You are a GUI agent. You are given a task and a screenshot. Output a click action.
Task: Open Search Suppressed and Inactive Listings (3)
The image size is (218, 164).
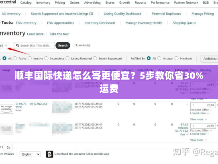pos(62,14)
